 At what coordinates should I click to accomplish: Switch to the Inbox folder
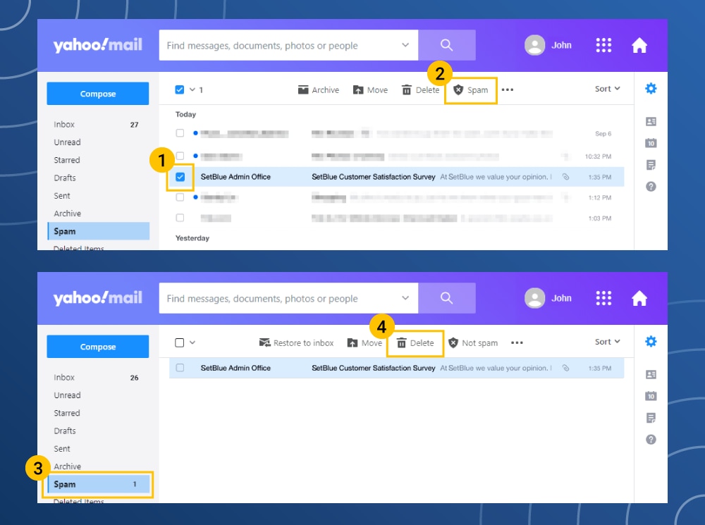pos(64,124)
